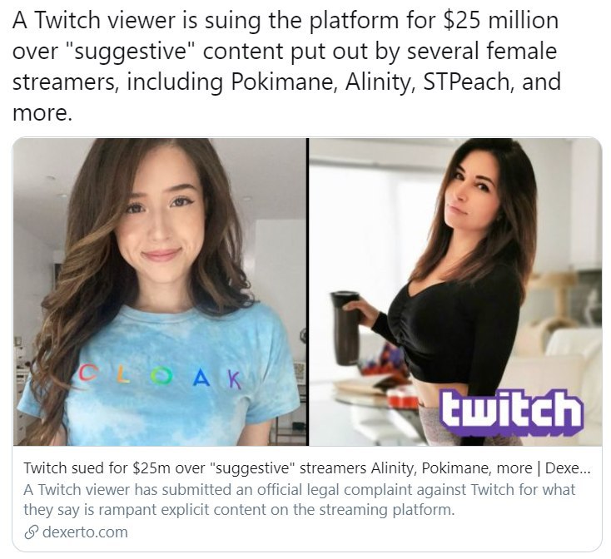Click the black travel tumbler in right photo
The height and width of the screenshot is (559, 611).
(x=345, y=328)
